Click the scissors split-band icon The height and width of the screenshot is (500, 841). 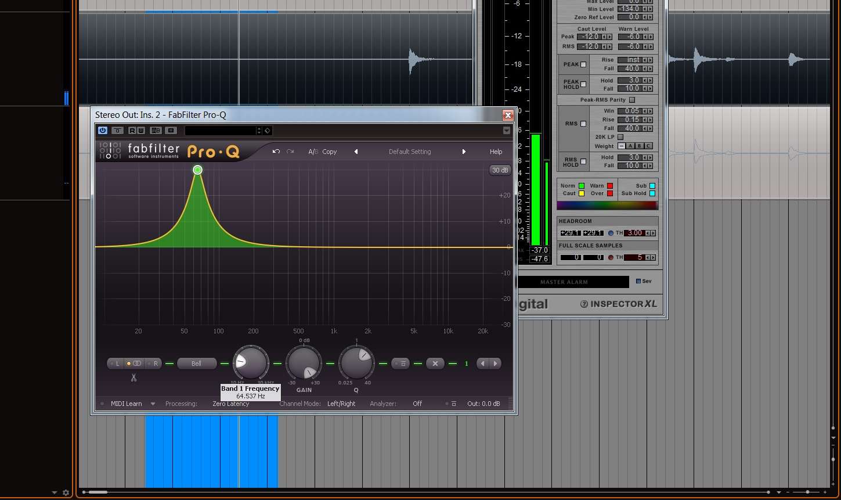pyautogui.click(x=133, y=378)
